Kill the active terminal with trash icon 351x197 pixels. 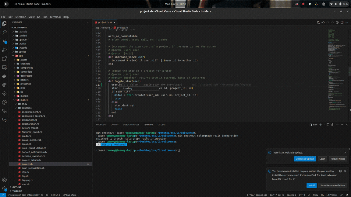click(332, 125)
